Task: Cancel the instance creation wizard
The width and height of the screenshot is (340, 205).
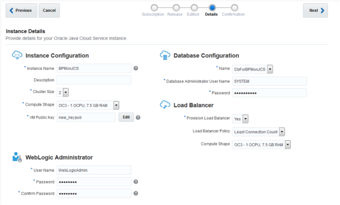Action: (x=49, y=10)
